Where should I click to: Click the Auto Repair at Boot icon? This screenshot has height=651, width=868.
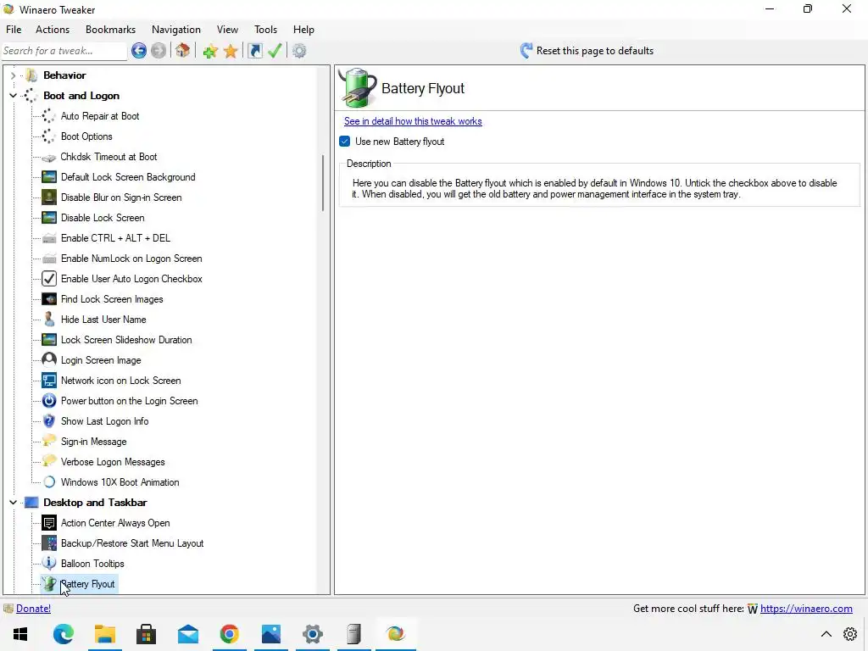pos(48,116)
